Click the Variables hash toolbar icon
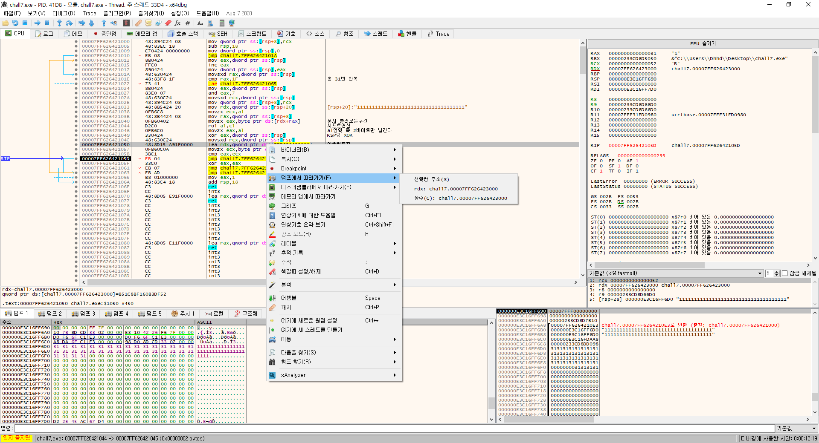The image size is (819, 443). coord(187,23)
